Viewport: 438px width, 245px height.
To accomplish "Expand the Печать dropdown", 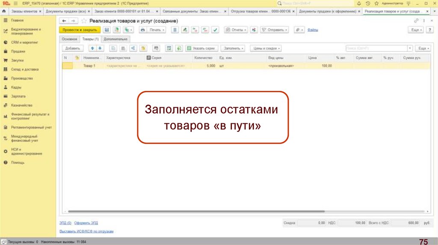I will (x=157, y=30).
